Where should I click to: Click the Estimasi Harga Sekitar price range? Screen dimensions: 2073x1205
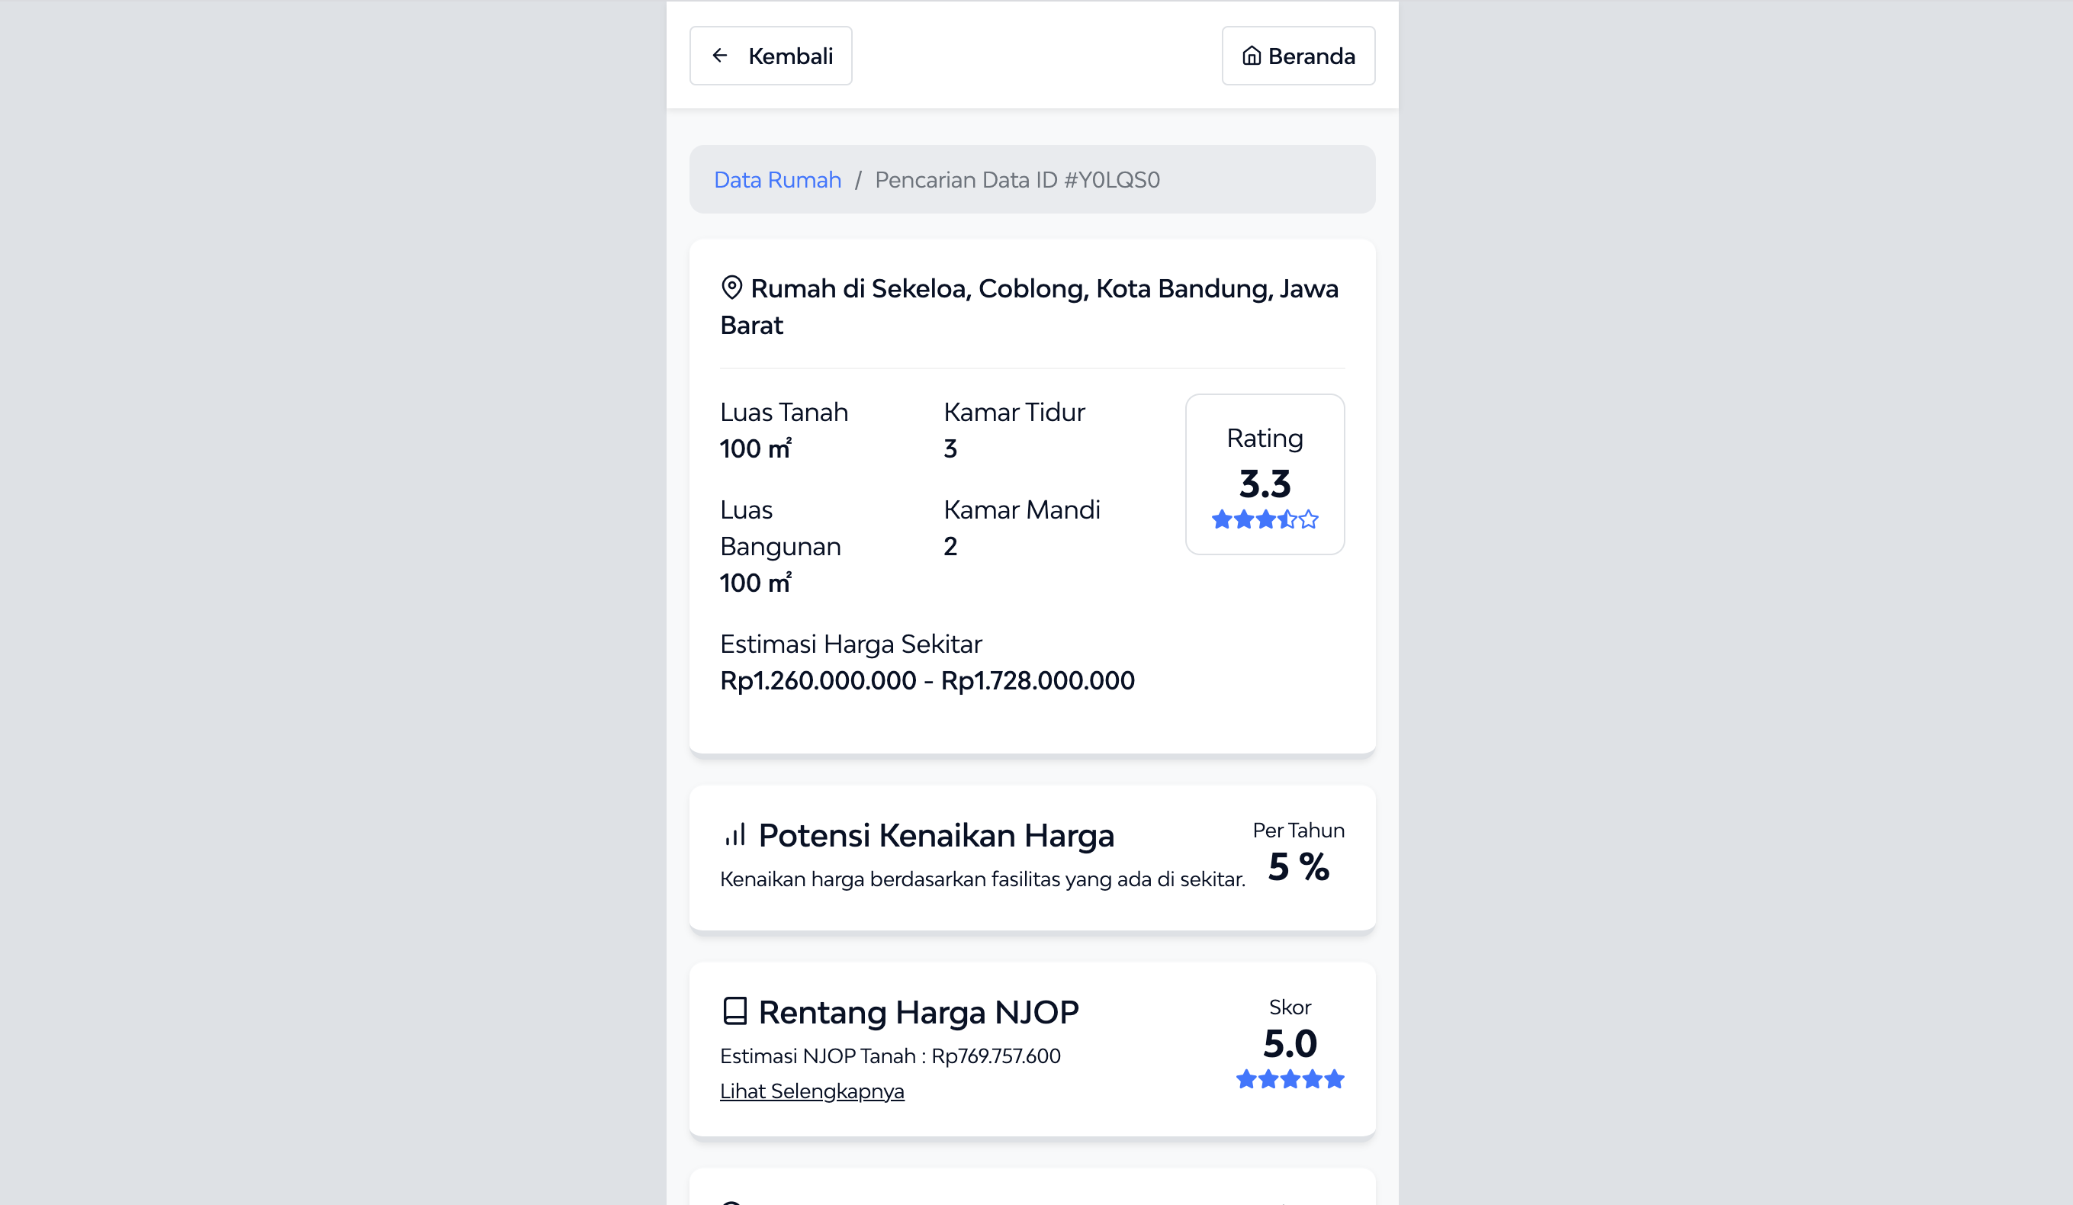point(927,680)
